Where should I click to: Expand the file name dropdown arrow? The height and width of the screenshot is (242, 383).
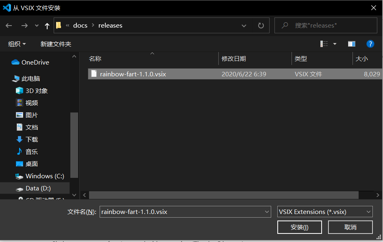(x=267, y=212)
